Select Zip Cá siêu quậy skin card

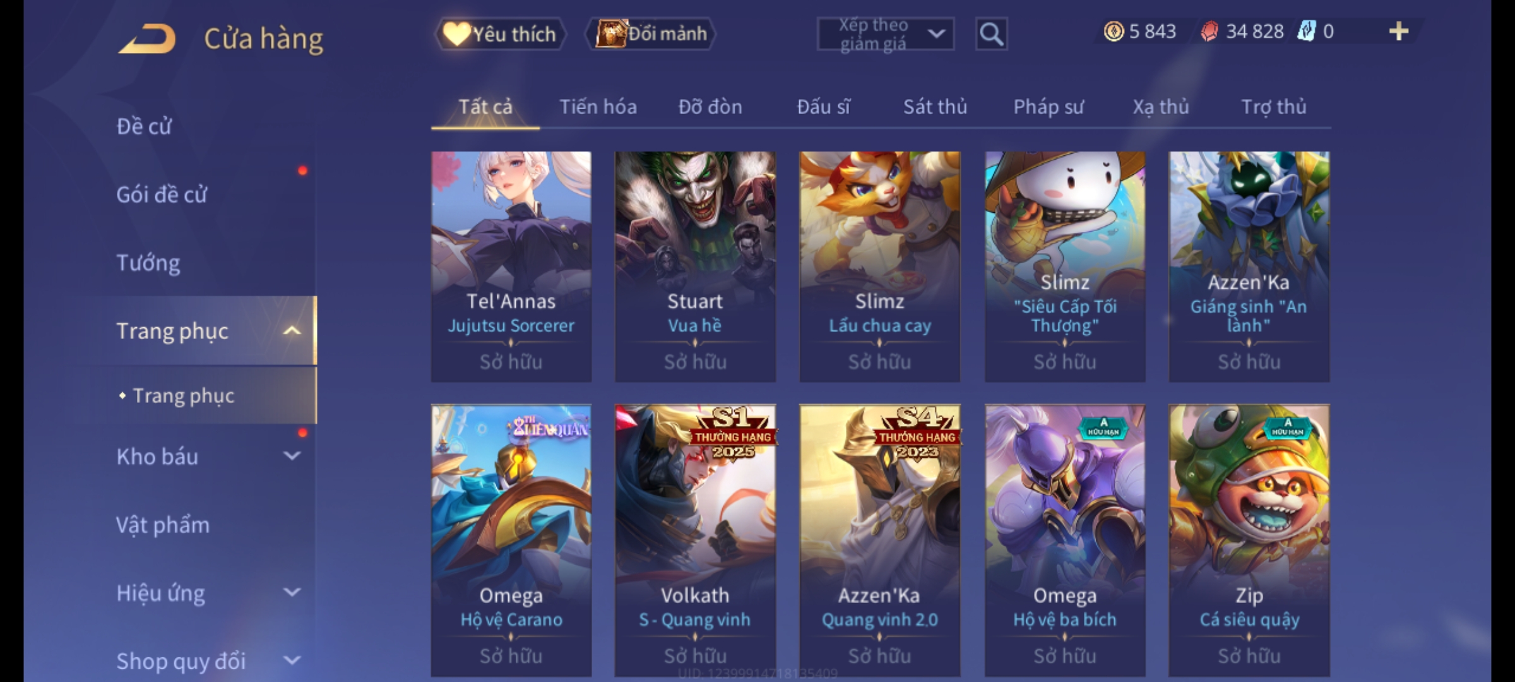click(1249, 541)
